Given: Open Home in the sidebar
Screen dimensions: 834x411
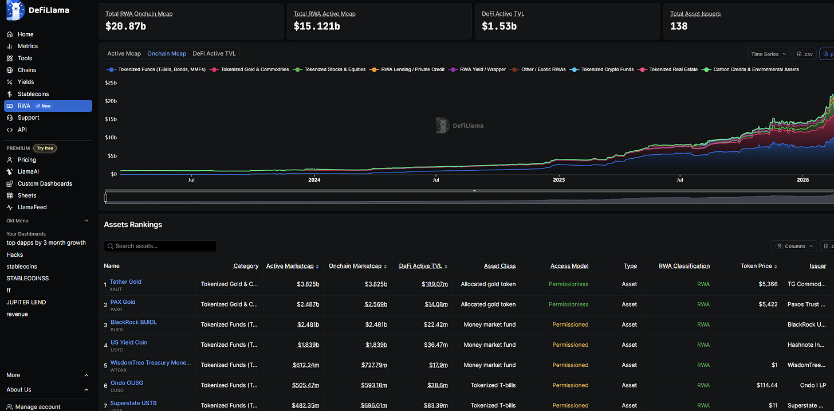Looking at the screenshot, I should point(48,34).
